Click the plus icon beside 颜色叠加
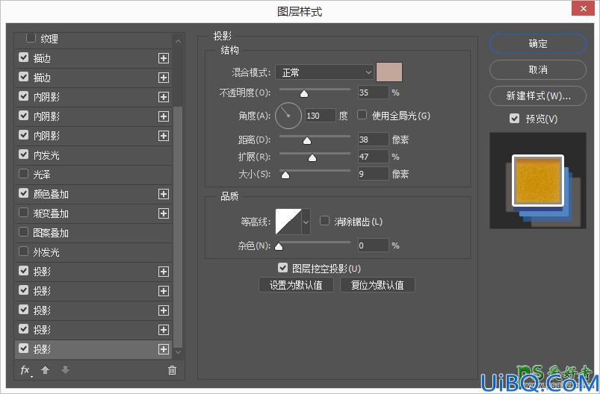The image size is (600, 394). (164, 194)
